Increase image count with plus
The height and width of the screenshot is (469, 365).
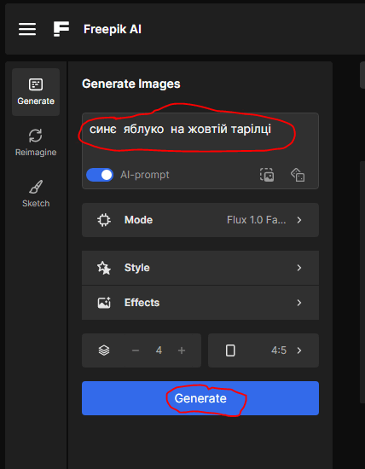[182, 350]
